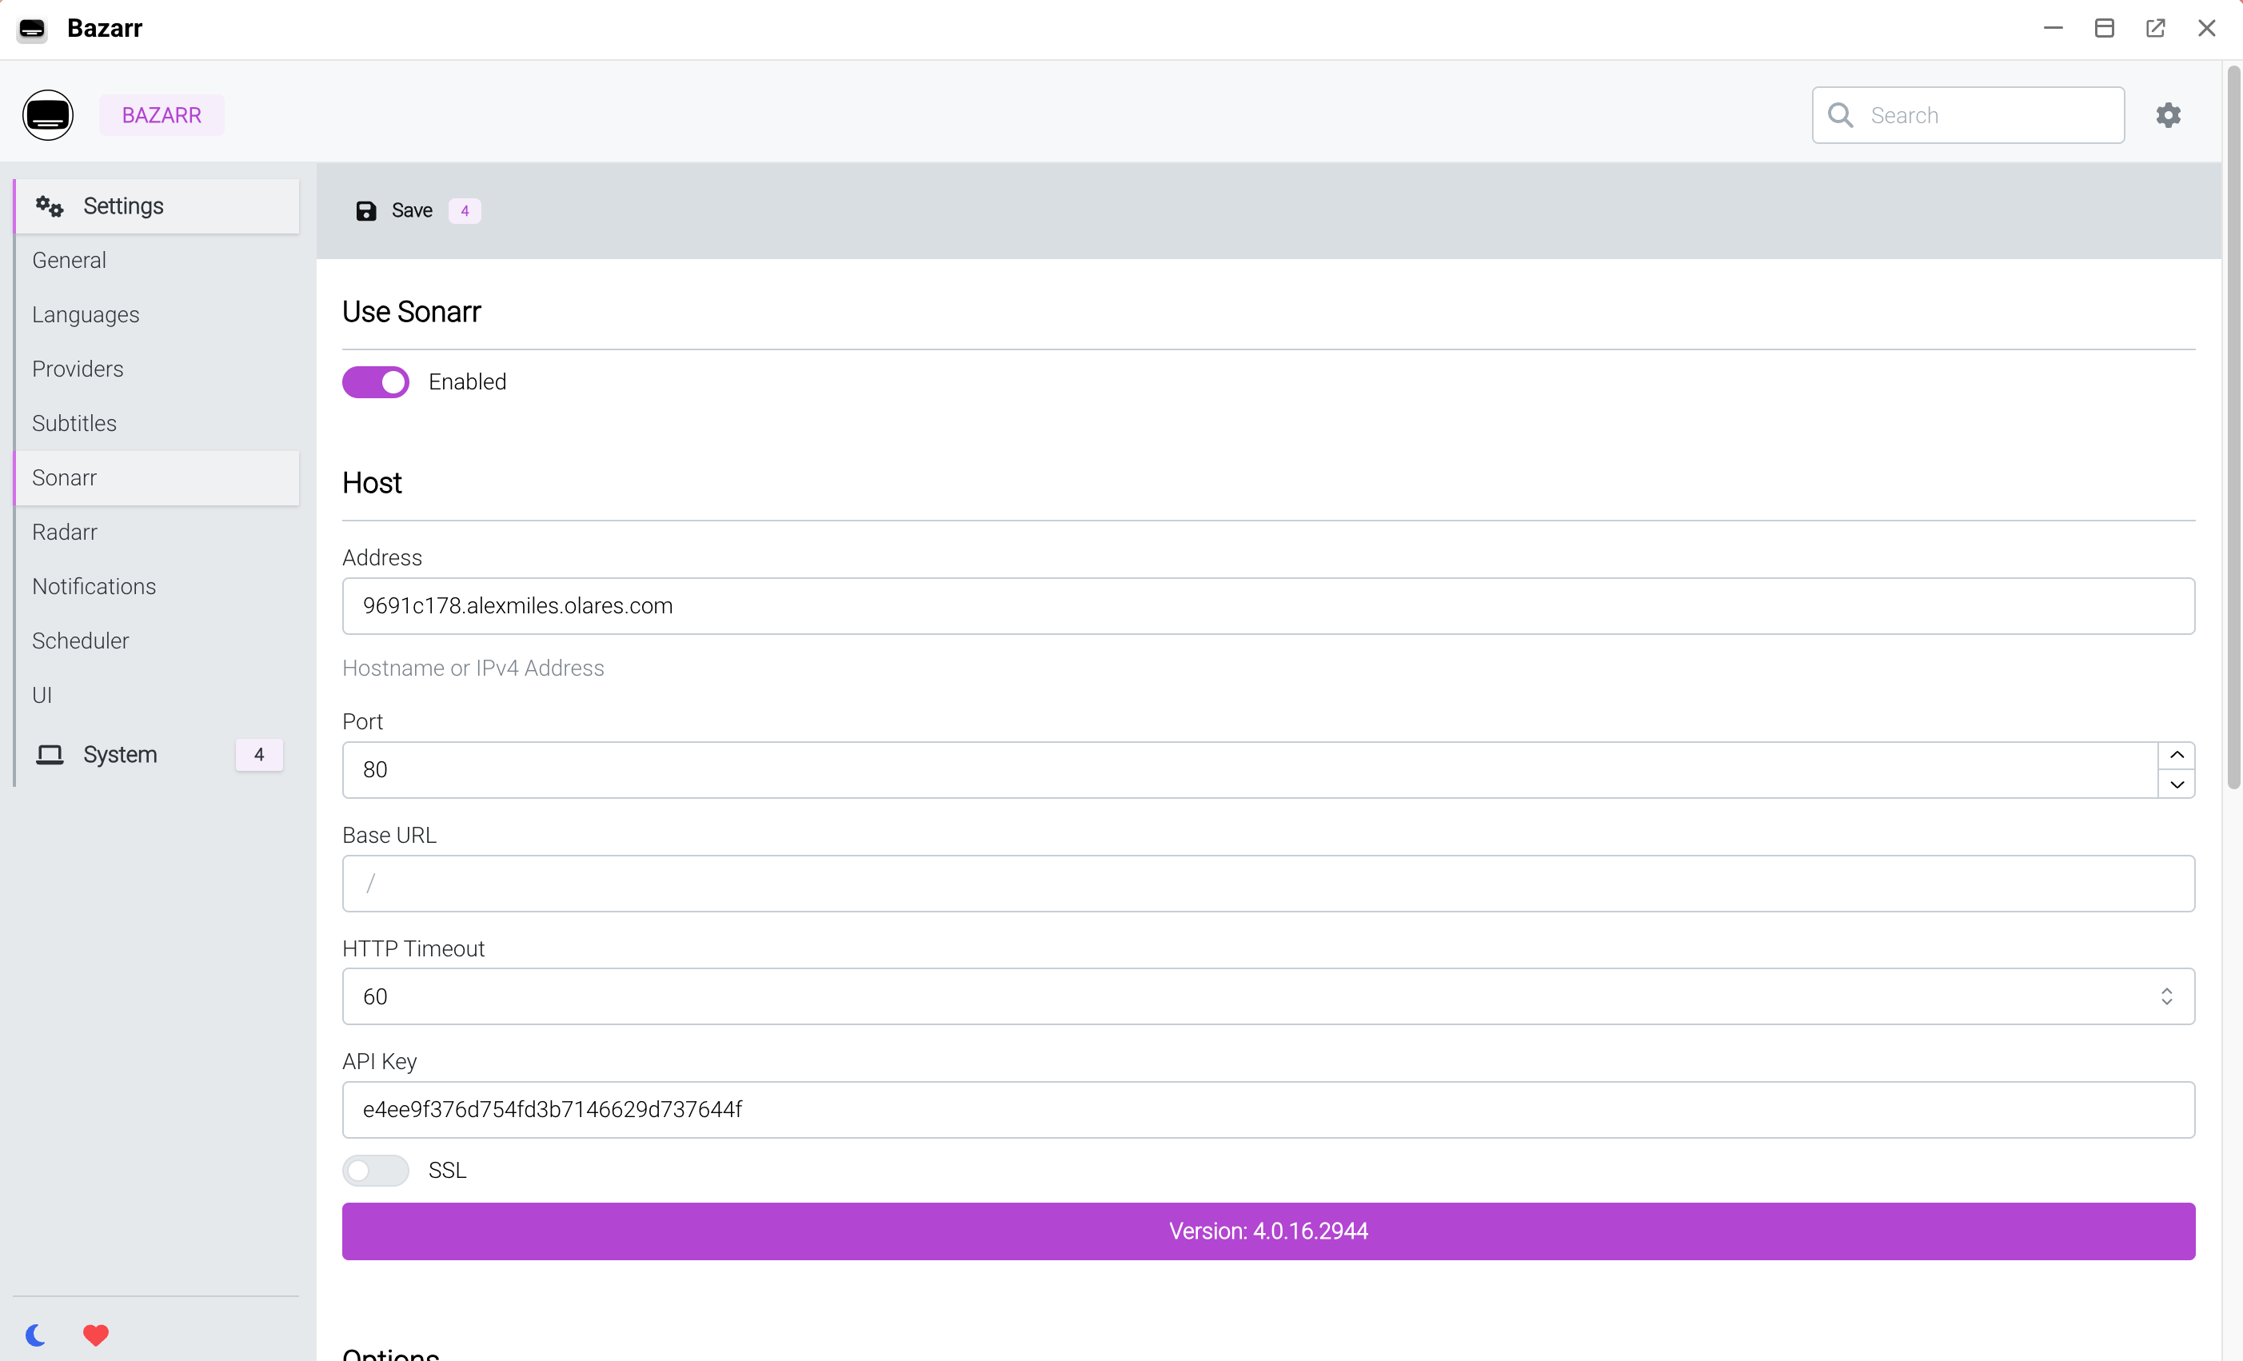2243x1361 pixels.
Task: Open the Notifications settings page
Action: 94,586
